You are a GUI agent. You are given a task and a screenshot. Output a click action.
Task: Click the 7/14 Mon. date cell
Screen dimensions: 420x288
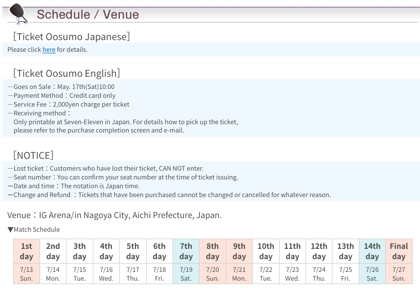53,274
